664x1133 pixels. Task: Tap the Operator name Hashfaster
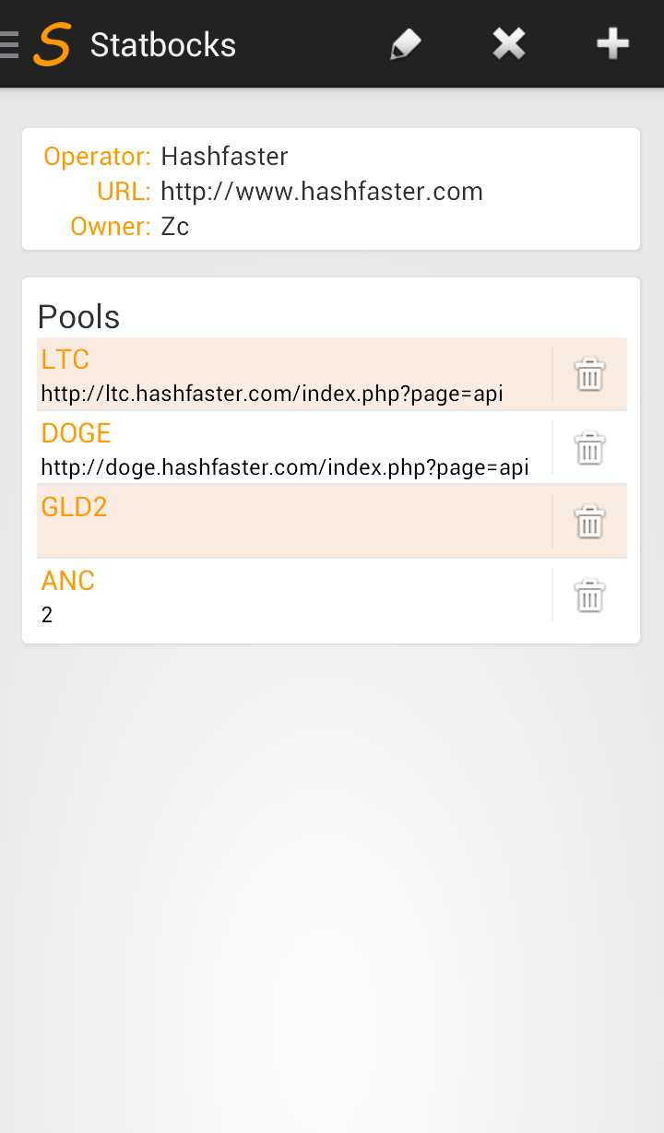pos(224,157)
